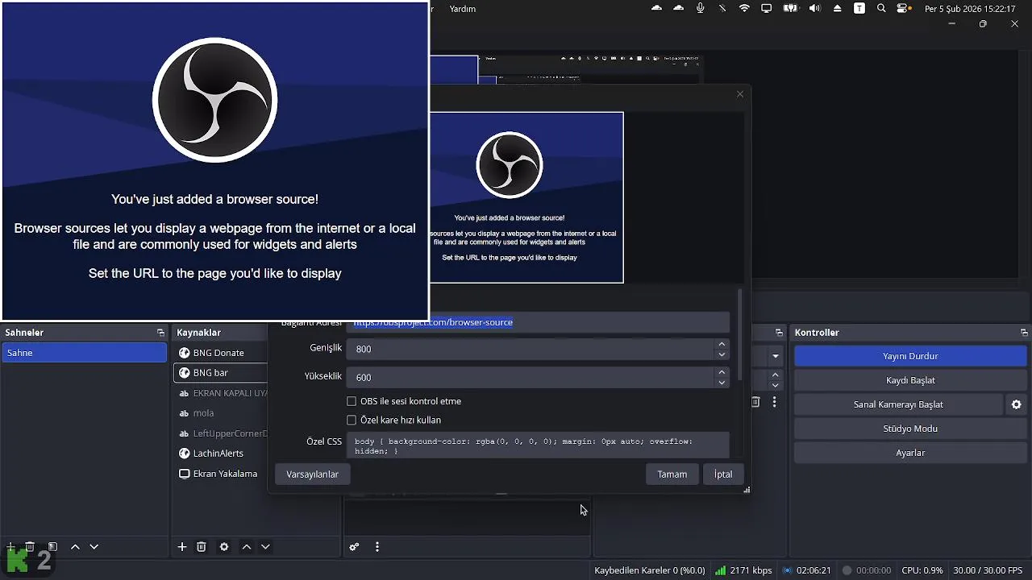This screenshot has width=1032, height=580.
Task: Undock the transitions panel beside Kontroller
Action: click(x=779, y=333)
